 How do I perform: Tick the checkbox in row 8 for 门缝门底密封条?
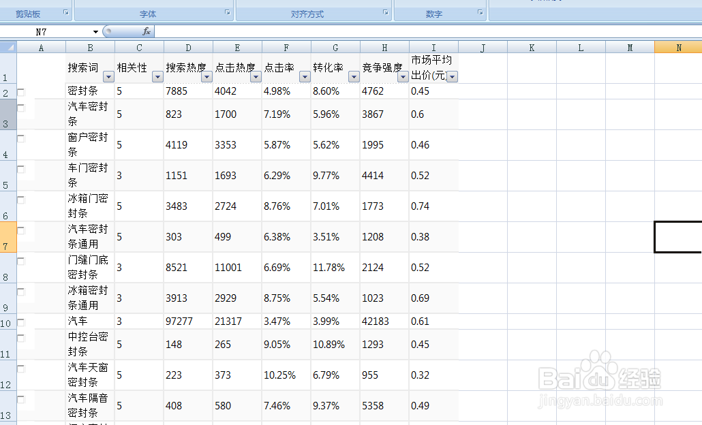(21, 262)
